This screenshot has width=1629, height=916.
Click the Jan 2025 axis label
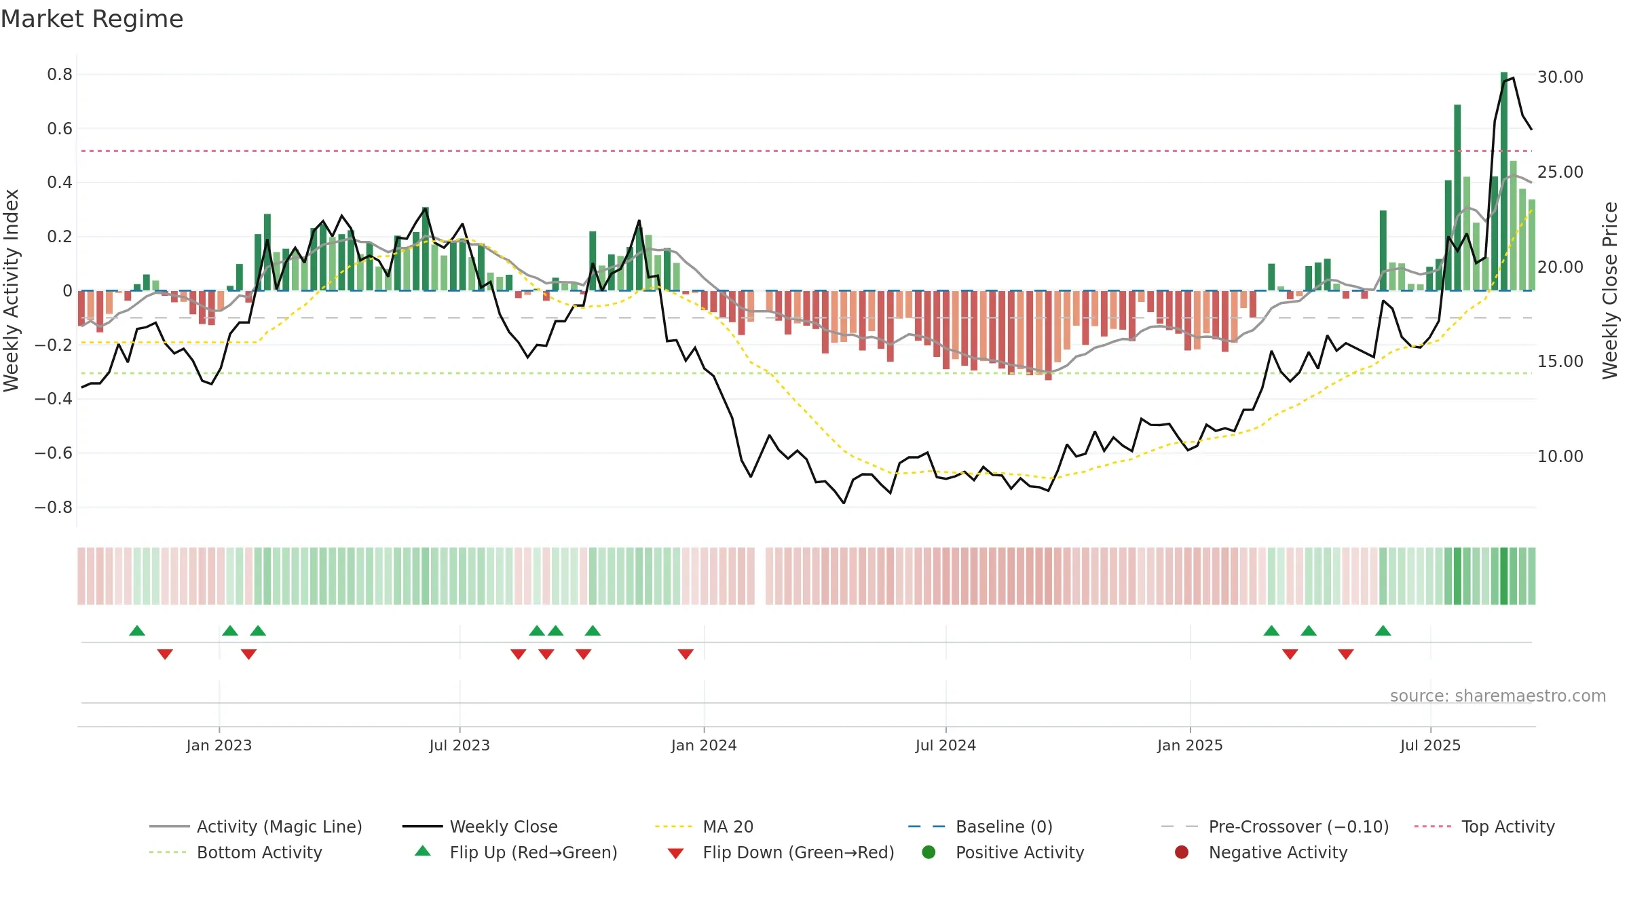coord(1190,745)
